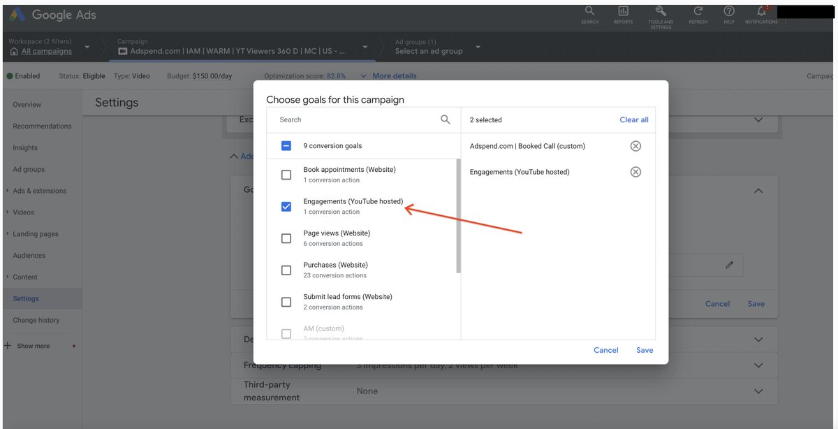Viewport: 838px width, 429px height.
Task: Open the Workspace All campaigns dropdown arrow
Action: coord(87,48)
